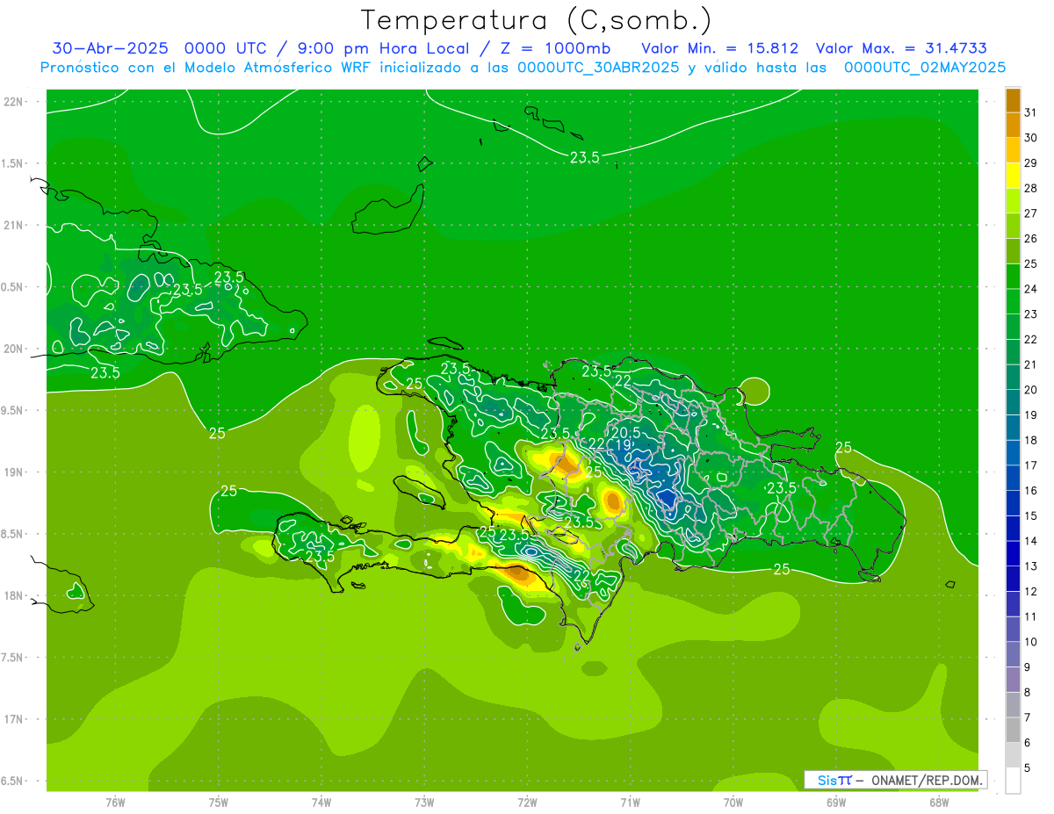Click the 6.5N latitude tick label

13,782
